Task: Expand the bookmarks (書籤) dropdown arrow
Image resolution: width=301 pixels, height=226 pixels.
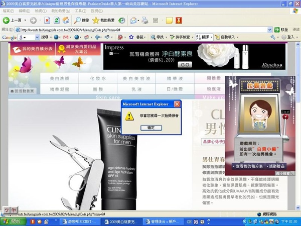Action: click(145, 37)
